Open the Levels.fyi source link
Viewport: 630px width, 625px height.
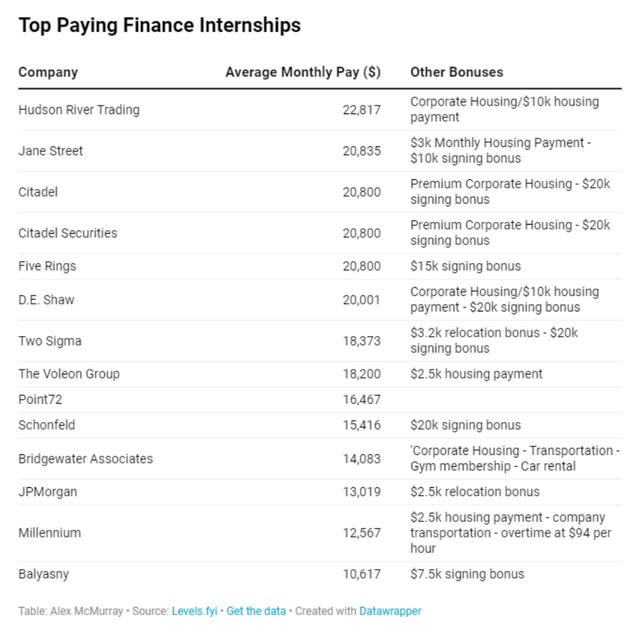coord(195,611)
